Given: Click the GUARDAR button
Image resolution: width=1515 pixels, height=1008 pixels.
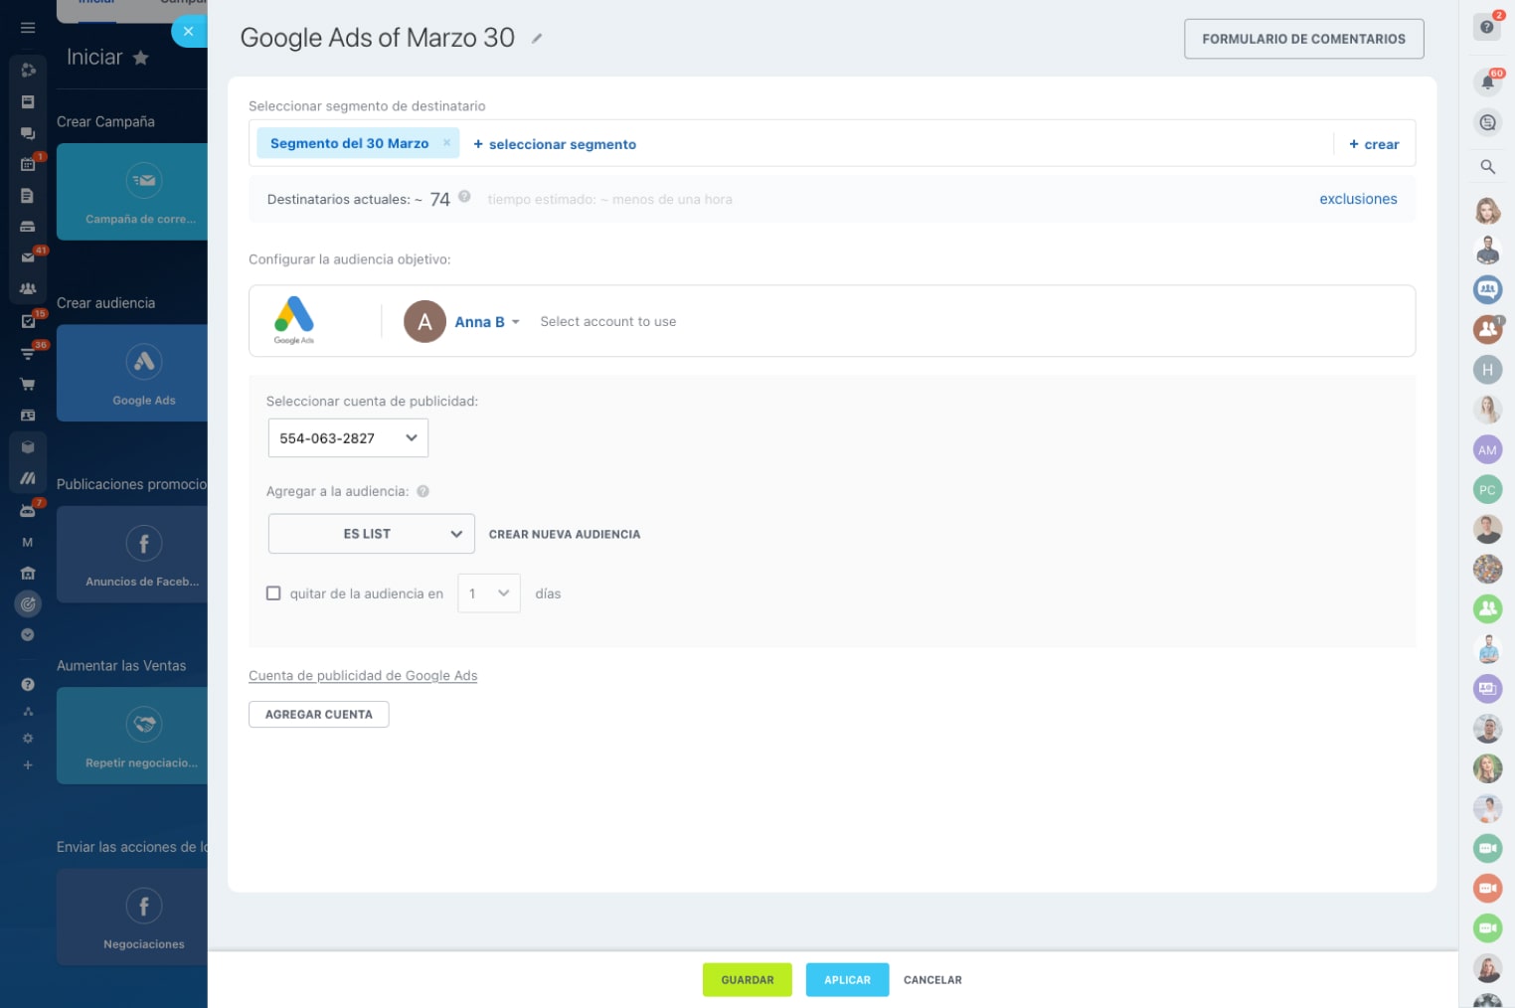Looking at the screenshot, I should (747, 979).
